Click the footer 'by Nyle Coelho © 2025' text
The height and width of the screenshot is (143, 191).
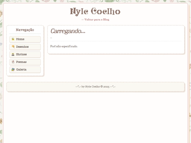[95, 87]
